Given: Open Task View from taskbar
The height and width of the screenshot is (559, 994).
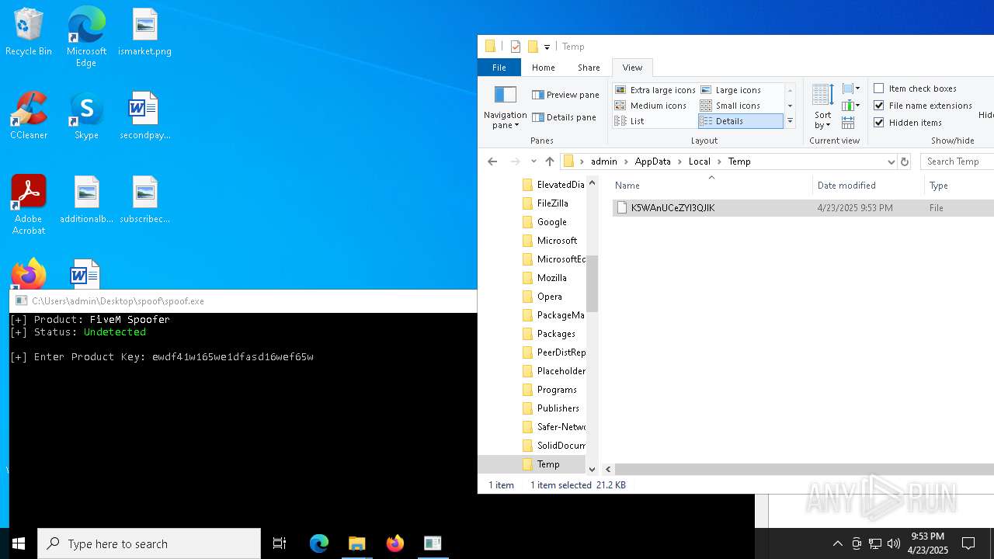Looking at the screenshot, I should click(280, 543).
